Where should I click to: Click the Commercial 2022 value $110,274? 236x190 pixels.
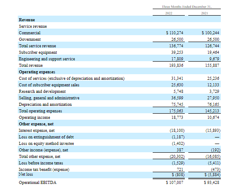[174, 33]
